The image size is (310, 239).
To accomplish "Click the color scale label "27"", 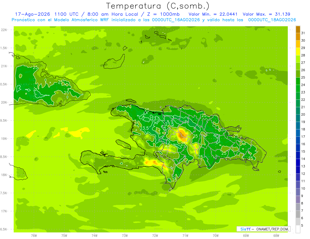I will coord(303,63).
